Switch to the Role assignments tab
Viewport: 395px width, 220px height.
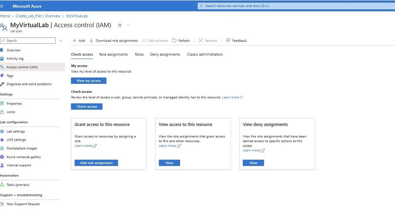(113, 55)
